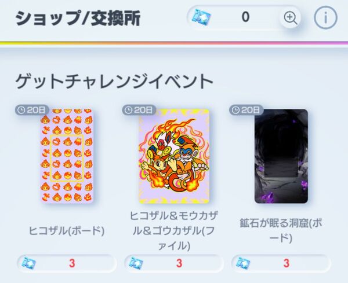Tap the ゲットチャレンジイベント section heading

[114, 82]
